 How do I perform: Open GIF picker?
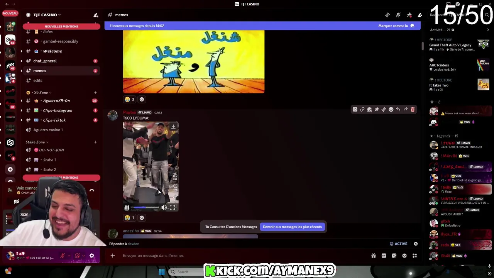384,256
